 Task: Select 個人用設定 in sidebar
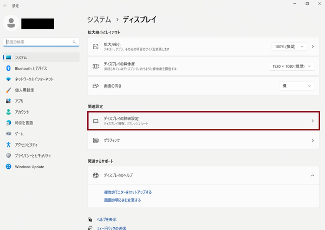click(x=24, y=90)
